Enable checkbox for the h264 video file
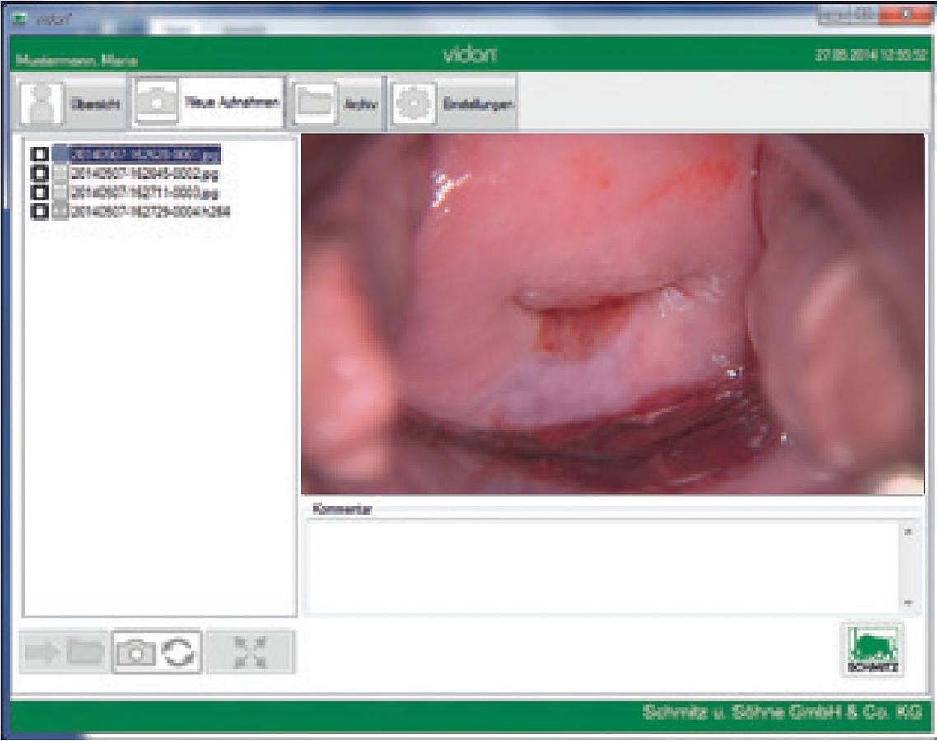Screen dimensions: 937x741 tap(39, 212)
